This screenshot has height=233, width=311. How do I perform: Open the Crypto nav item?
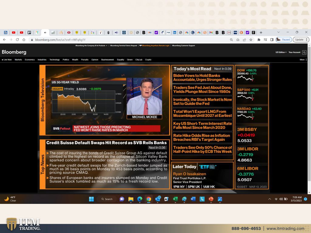148,60
